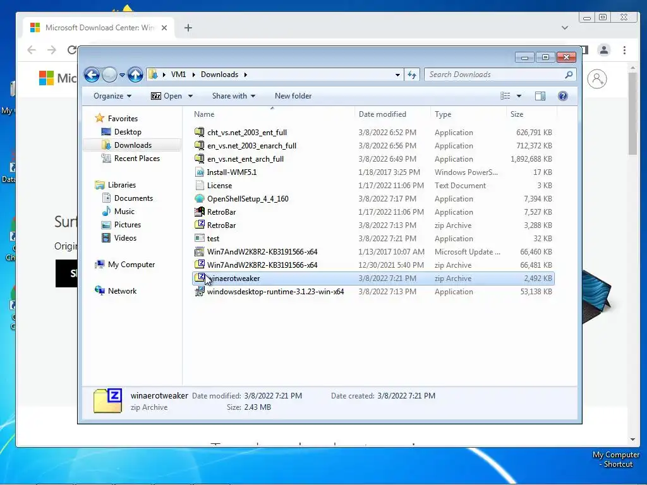Click the search magnifier icon
The image size is (647, 485).
tap(569, 75)
